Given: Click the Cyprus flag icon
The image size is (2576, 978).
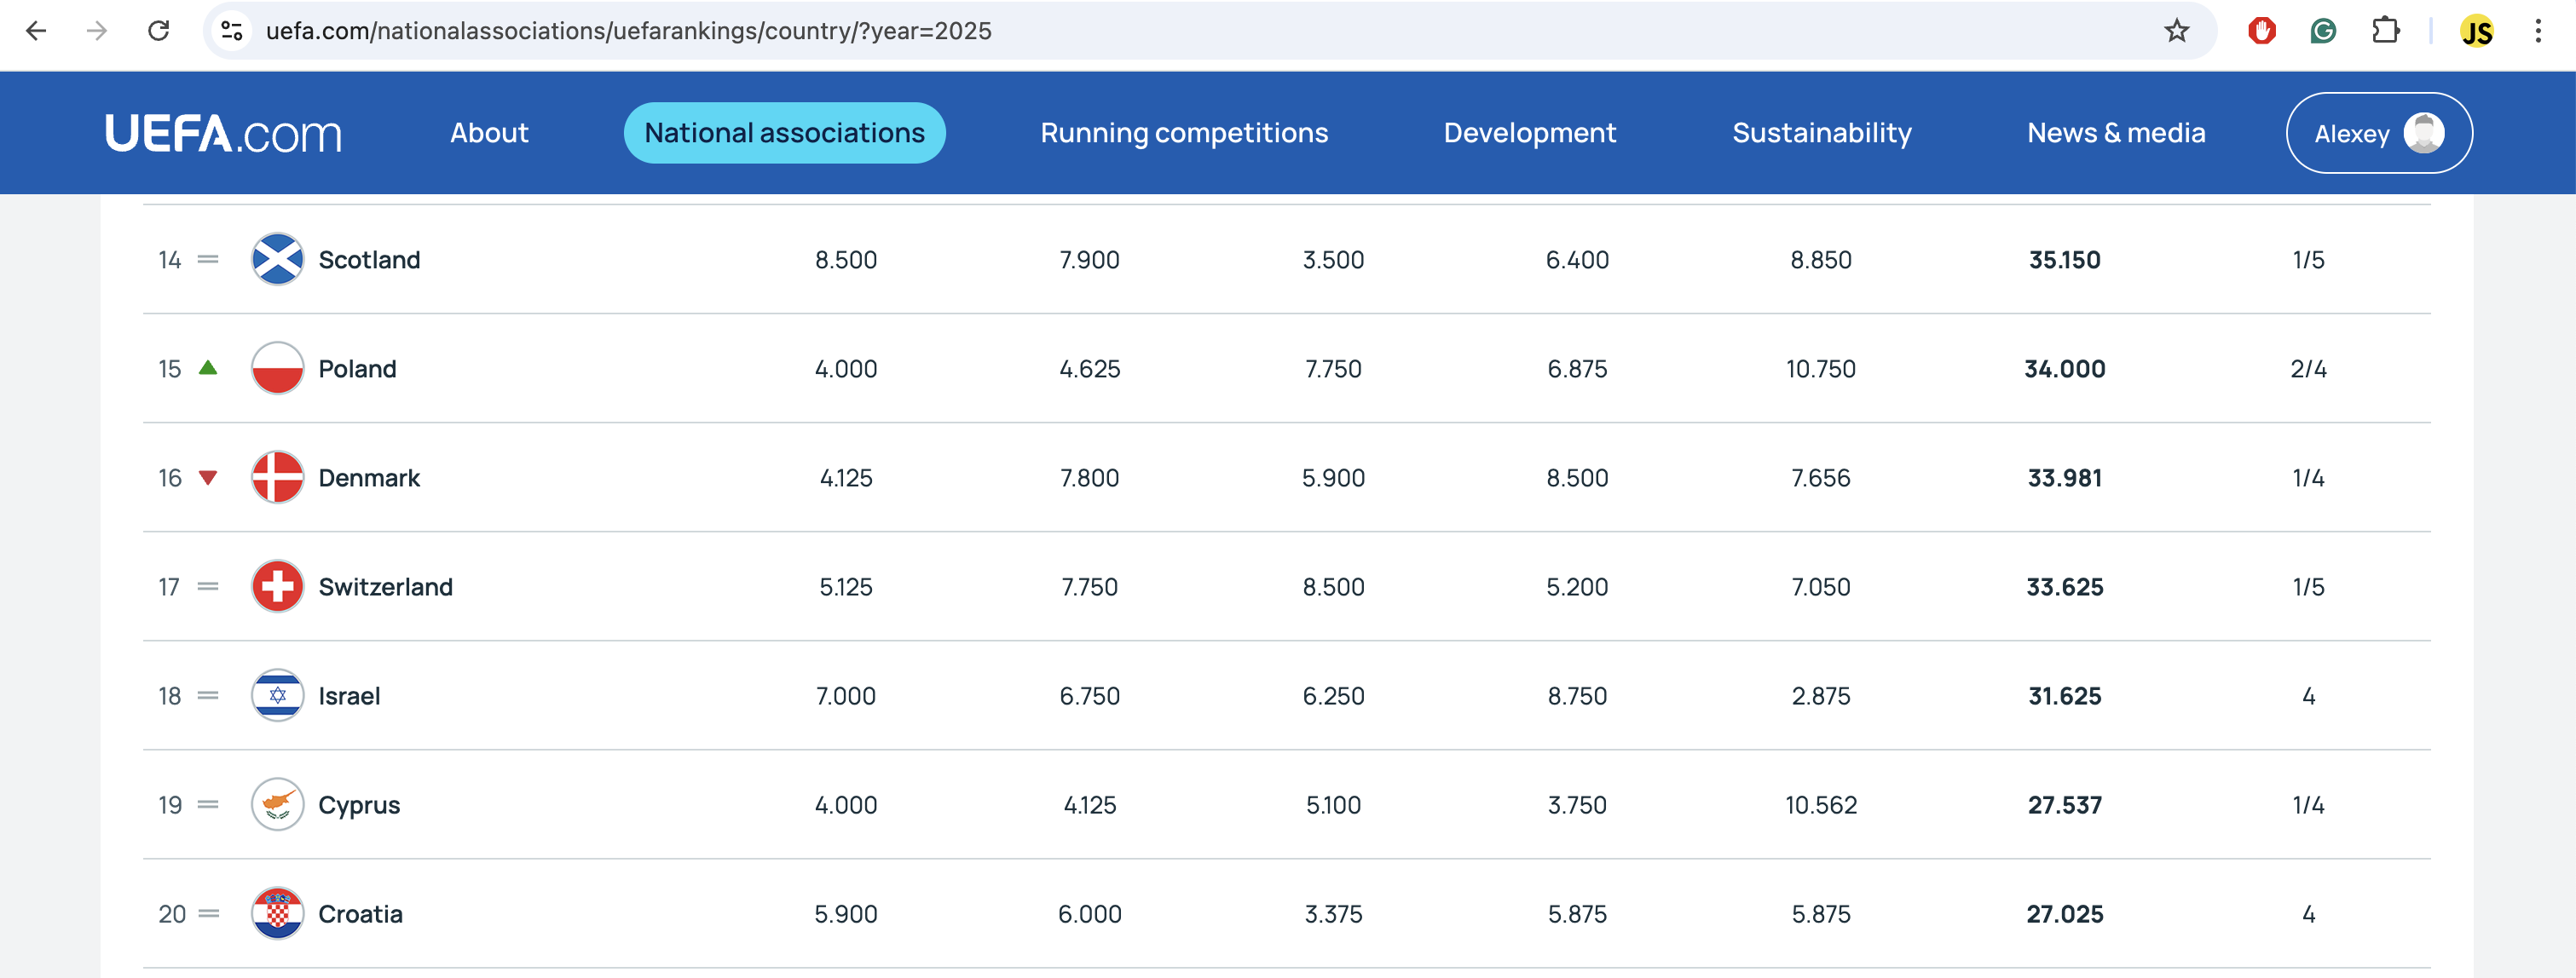Looking at the screenshot, I should (x=277, y=804).
